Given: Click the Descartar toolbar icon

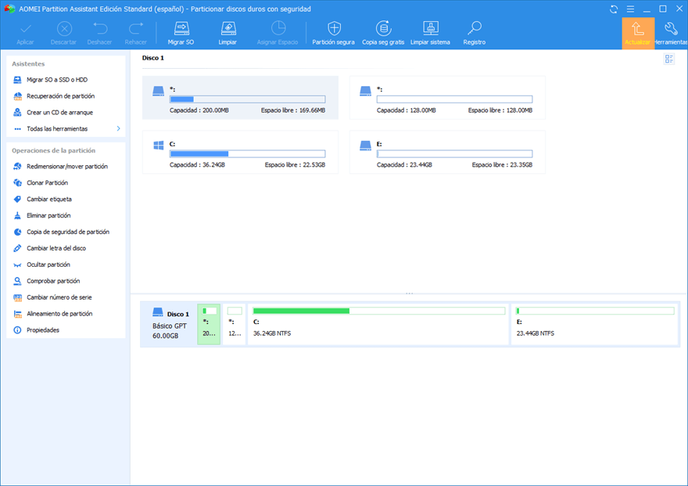Looking at the screenshot, I should (x=64, y=29).
